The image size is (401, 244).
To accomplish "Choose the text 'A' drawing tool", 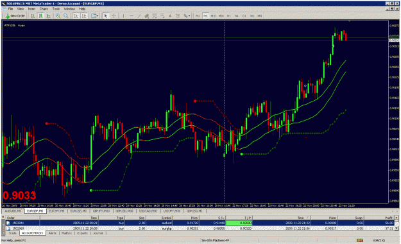I will click(x=170, y=16).
